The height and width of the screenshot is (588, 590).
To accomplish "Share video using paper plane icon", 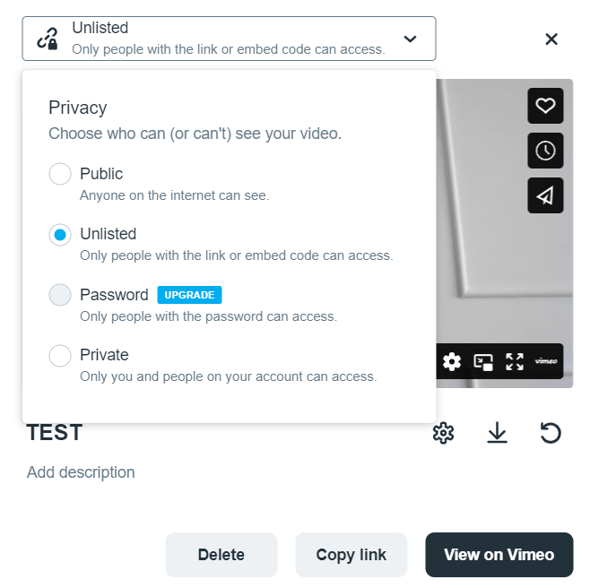I will [545, 195].
